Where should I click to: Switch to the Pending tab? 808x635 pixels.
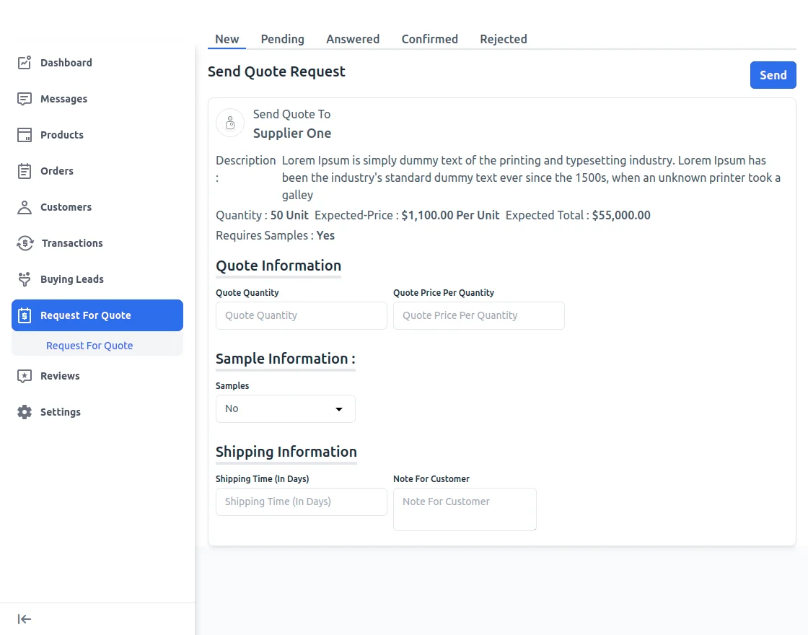[282, 39]
